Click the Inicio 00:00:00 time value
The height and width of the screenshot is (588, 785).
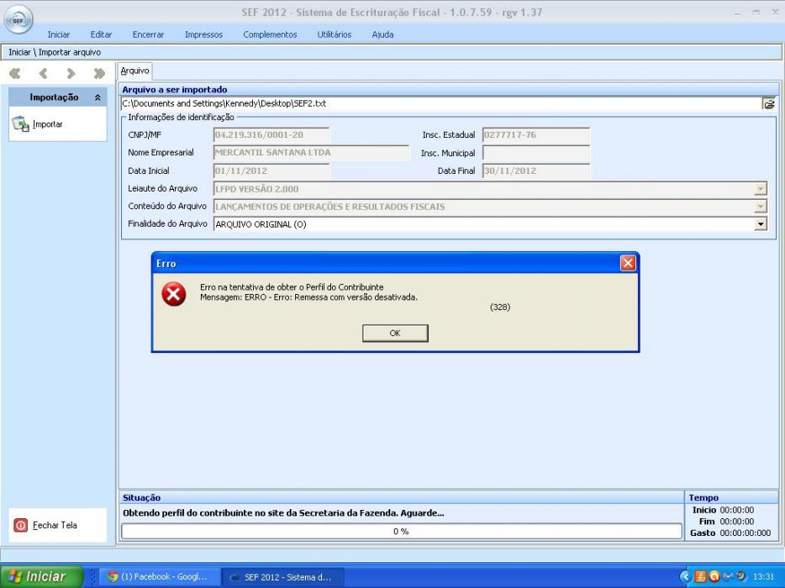tap(737, 510)
